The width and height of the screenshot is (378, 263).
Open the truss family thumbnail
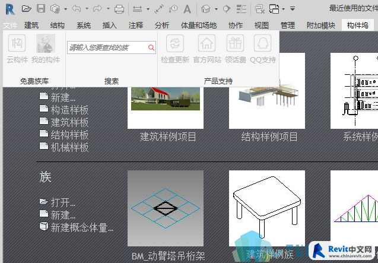point(354,208)
